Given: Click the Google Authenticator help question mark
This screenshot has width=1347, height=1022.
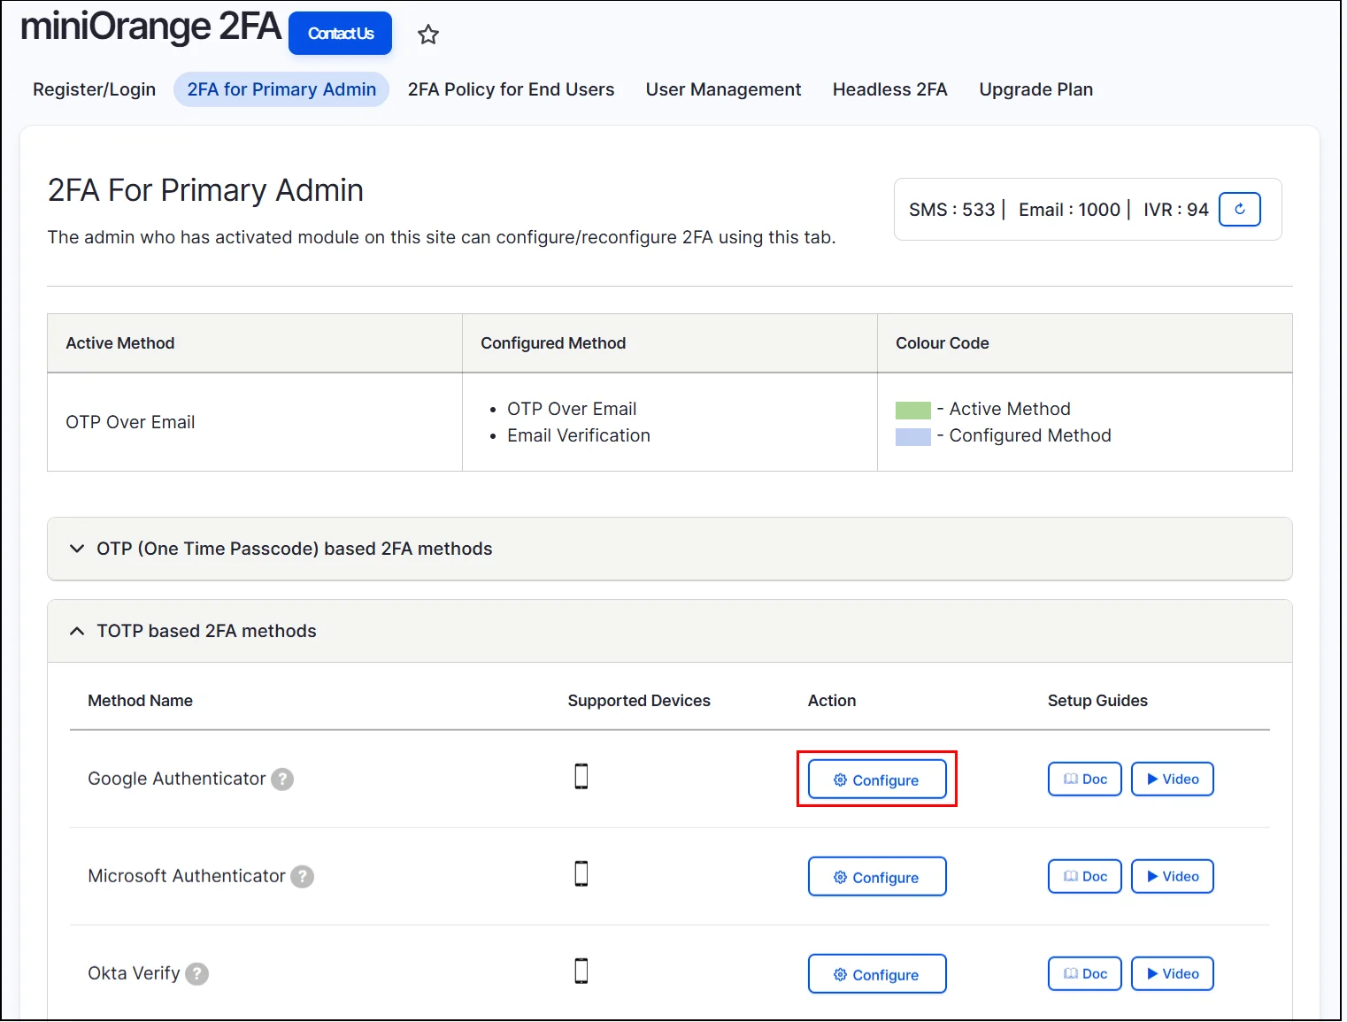Looking at the screenshot, I should 282,780.
